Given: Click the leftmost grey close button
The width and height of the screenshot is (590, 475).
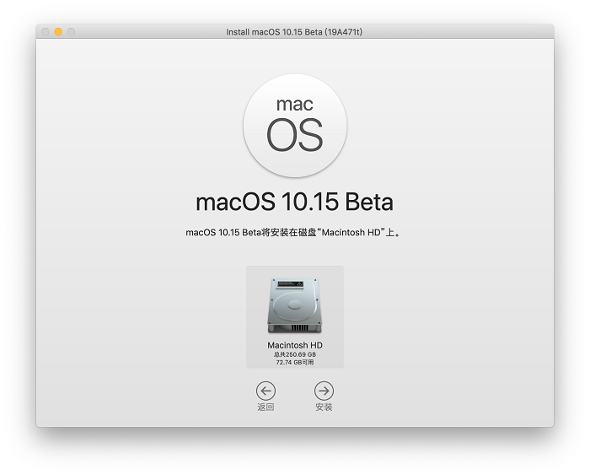Looking at the screenshot, I should pyautogui.click(x=46, y=32).
